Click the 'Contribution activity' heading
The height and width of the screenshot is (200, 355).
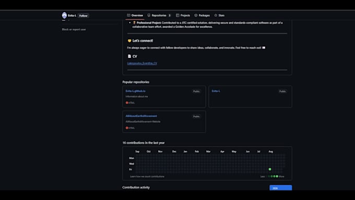[x=136, y=187]
